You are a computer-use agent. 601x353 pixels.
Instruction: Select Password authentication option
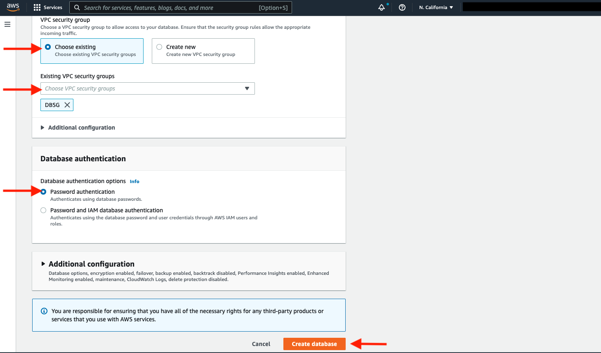coord(43,192)
